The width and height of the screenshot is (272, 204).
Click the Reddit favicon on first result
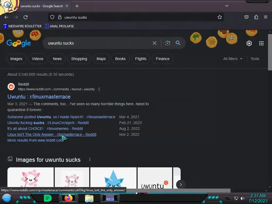coord(11,87)
